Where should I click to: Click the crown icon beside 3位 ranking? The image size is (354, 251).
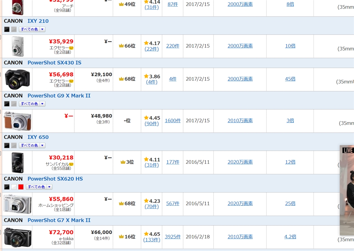coord(123,162)
